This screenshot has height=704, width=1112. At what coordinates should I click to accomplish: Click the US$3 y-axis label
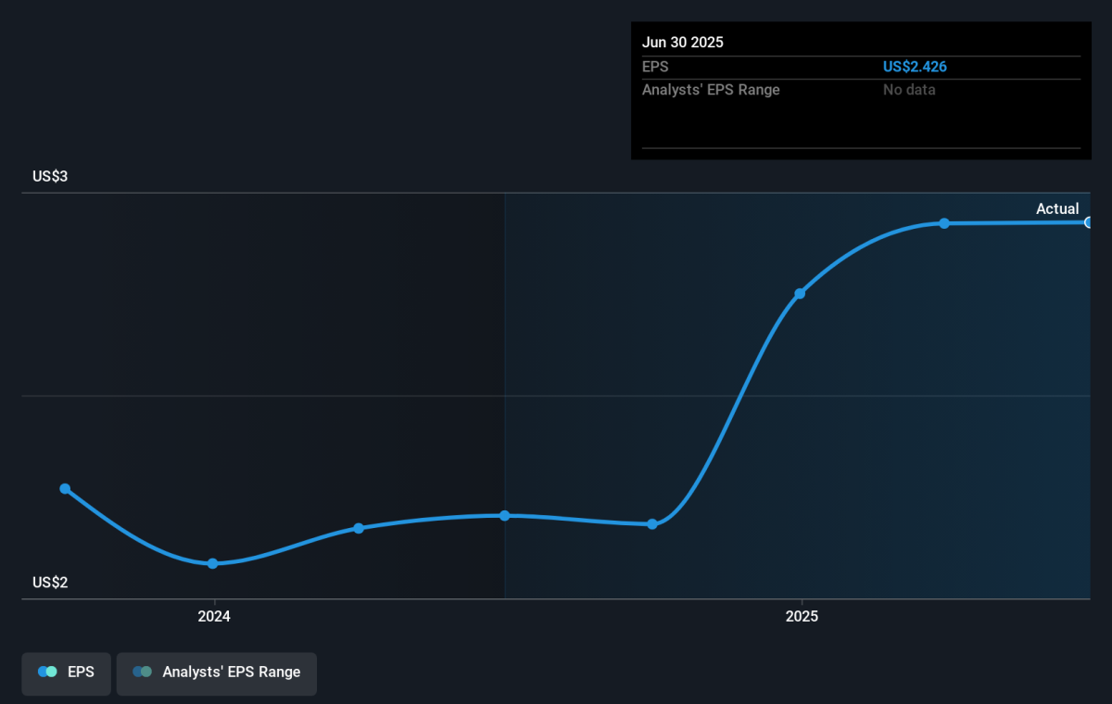50,177
